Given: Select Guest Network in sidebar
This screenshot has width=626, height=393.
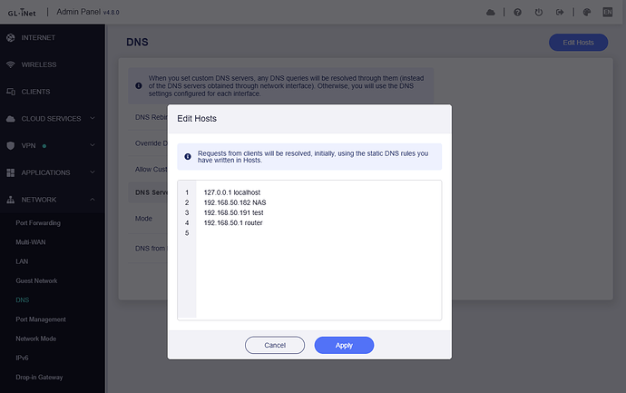Looking at the screenshot, I should tap(36, 280).
